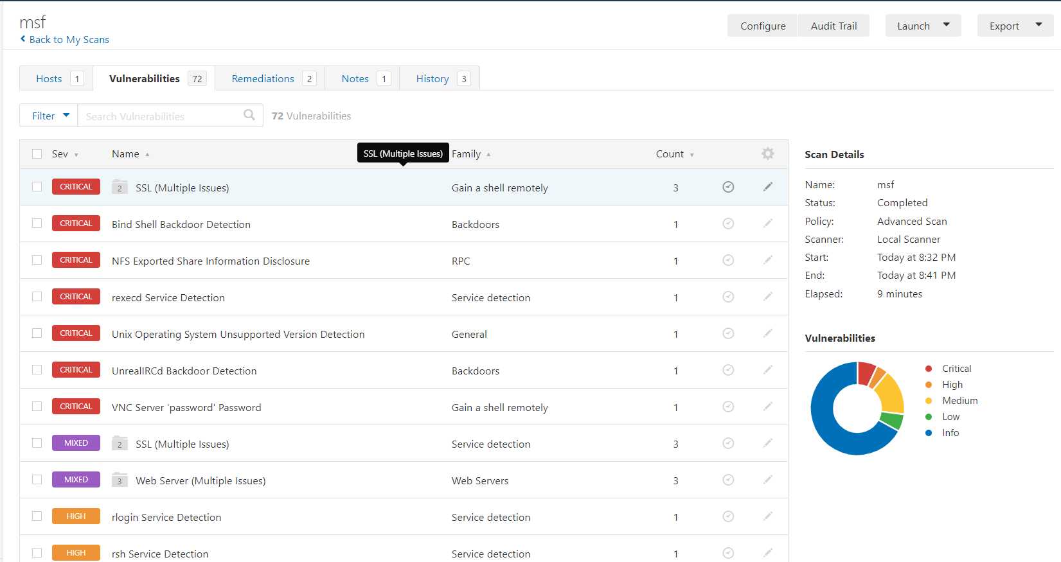Sort by the Name column header

(x=130, y=154)
